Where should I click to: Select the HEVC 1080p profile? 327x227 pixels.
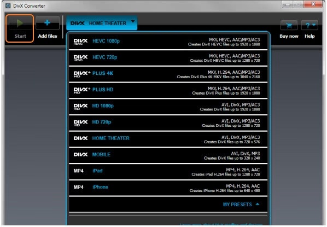click(x=168, y=42)
